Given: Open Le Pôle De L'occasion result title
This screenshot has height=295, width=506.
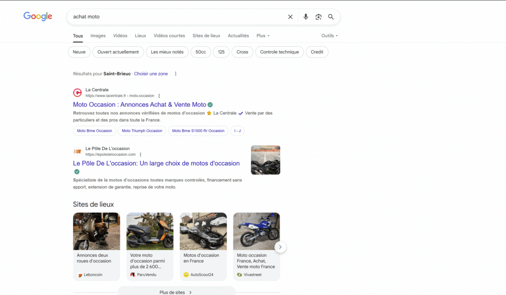Looking at the screenshot, I should click(x=156, y=163).
